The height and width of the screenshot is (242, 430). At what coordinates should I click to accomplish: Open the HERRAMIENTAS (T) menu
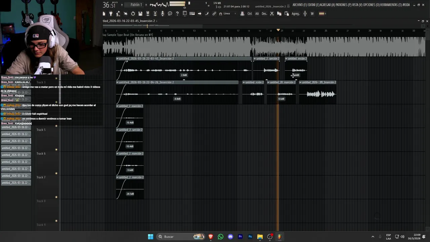[391, 5]
